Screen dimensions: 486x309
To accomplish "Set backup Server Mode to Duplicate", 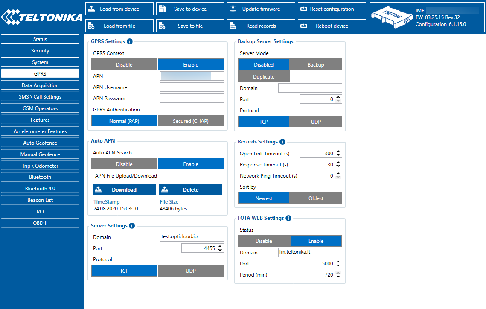I will pos(264,76).
